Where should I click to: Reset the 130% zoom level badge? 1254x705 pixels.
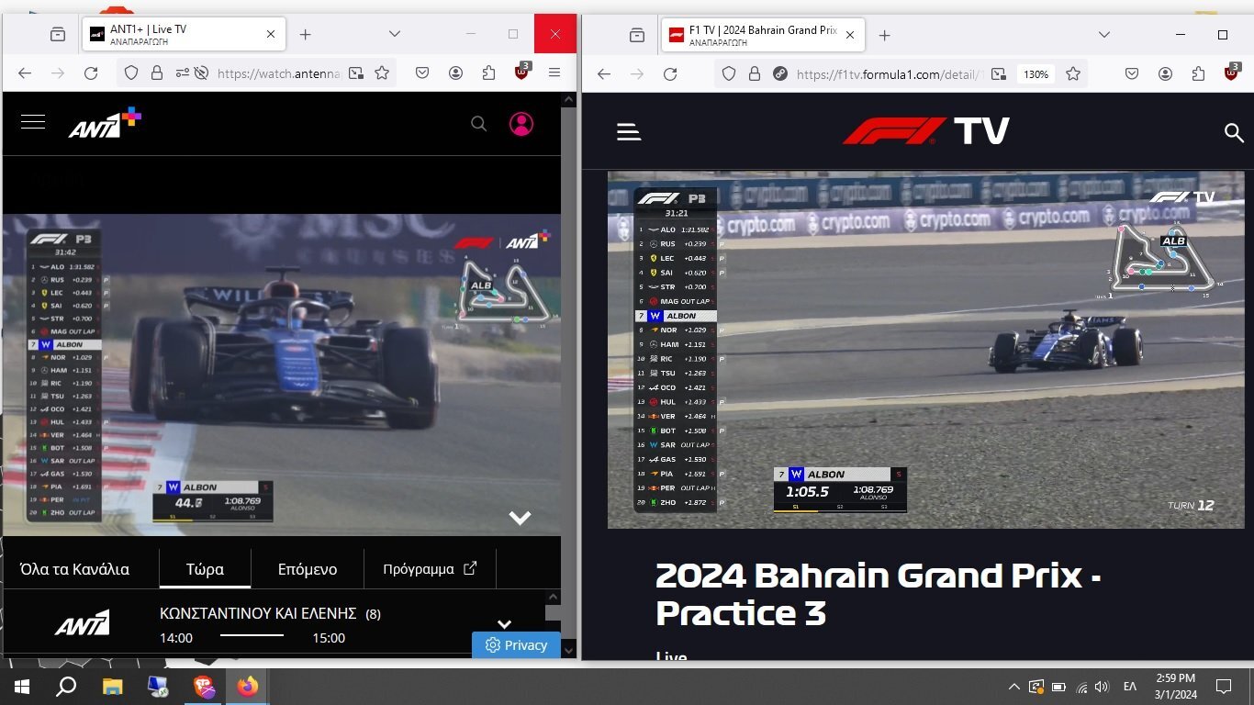point(1036,74)
